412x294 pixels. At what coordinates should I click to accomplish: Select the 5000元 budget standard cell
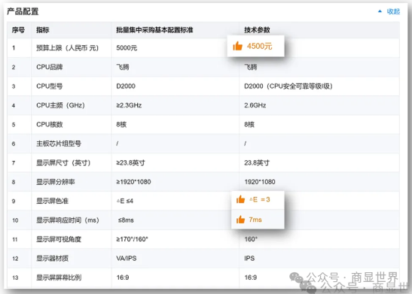(127, 48)
